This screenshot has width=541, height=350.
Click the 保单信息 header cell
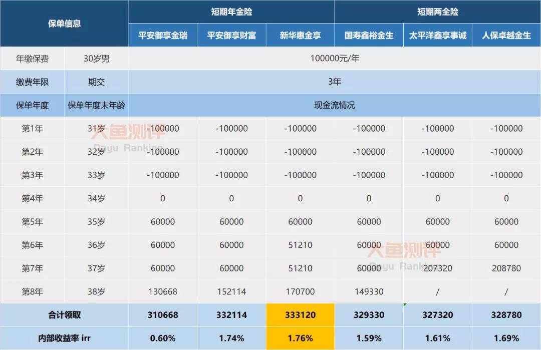[x=65, y=23]
